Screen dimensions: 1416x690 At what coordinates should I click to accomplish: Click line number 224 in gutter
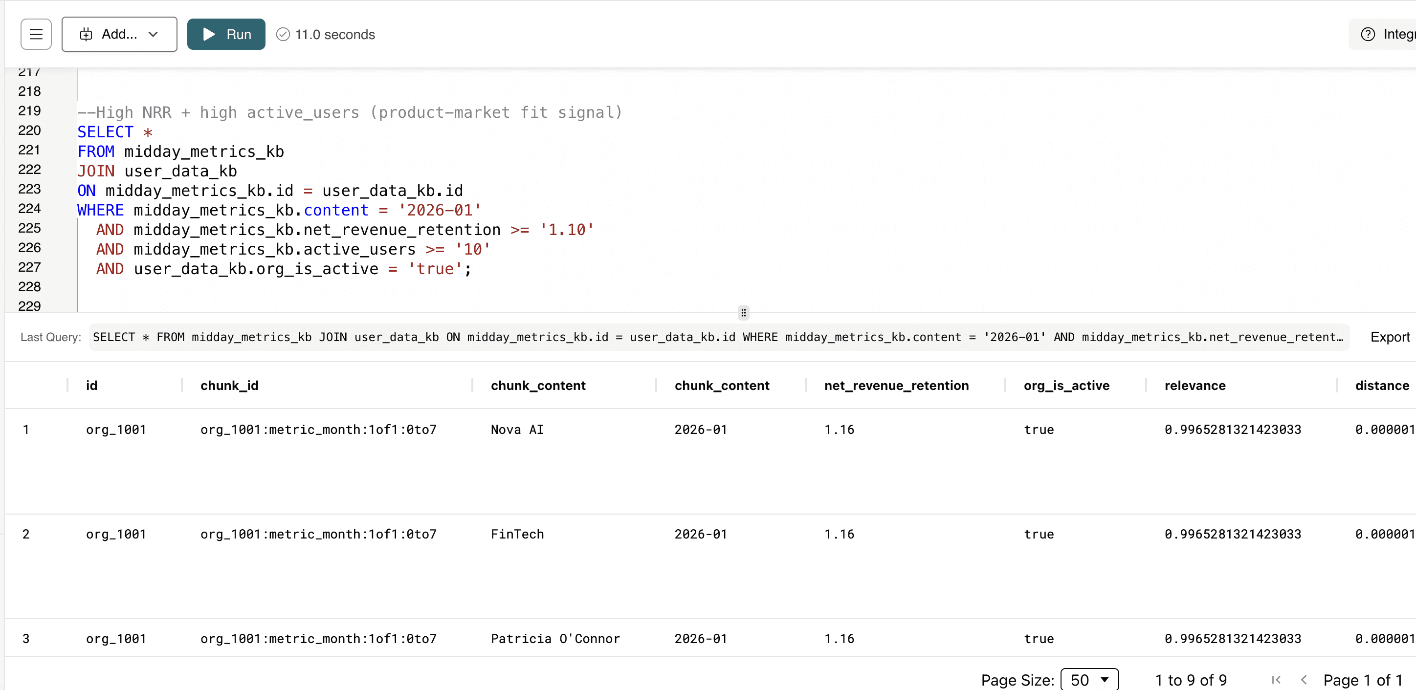(30, 209)
